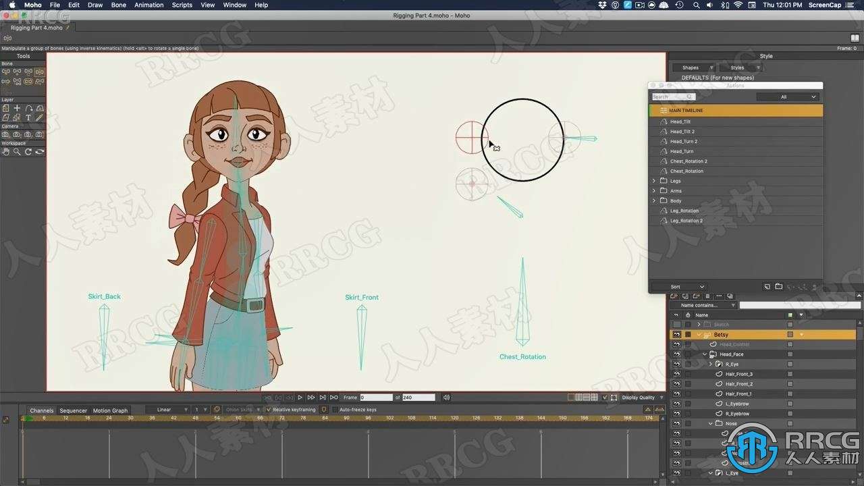
Task: Open the Bone menu
Action: pos(118,5)
